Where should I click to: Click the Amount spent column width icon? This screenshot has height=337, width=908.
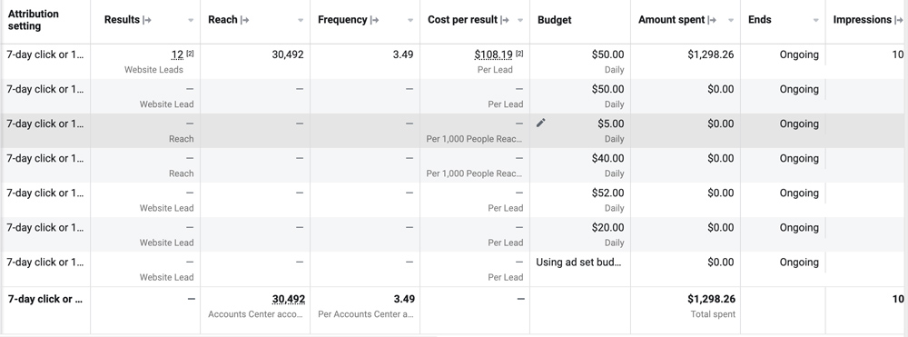pos(712,20)
